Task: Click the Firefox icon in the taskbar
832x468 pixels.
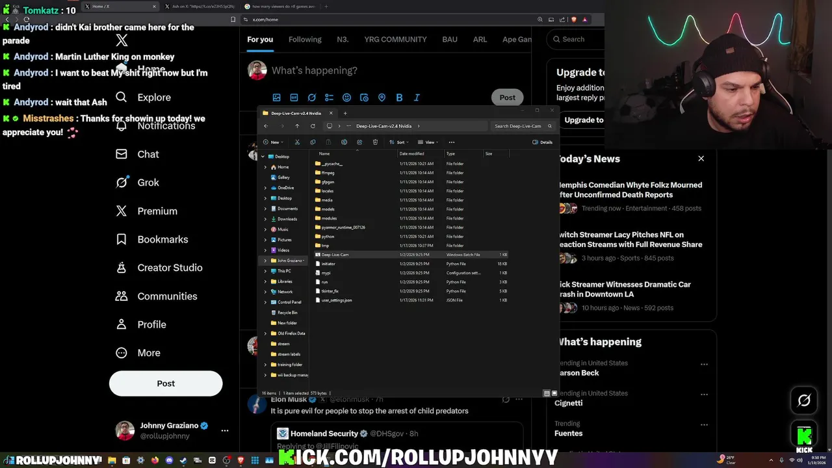Action: pos(155,460)
